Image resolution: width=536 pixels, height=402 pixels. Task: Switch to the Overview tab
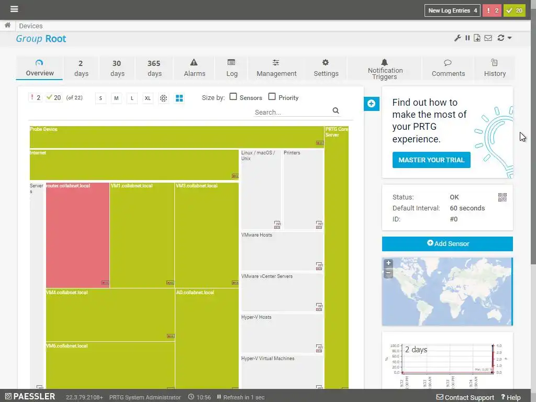pos(39,68)
